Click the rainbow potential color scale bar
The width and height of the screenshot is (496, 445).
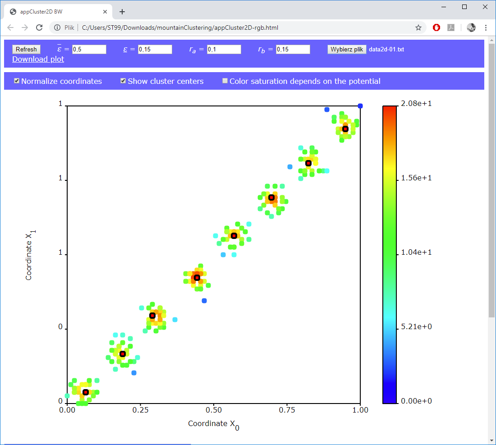(x=390, y=254)
